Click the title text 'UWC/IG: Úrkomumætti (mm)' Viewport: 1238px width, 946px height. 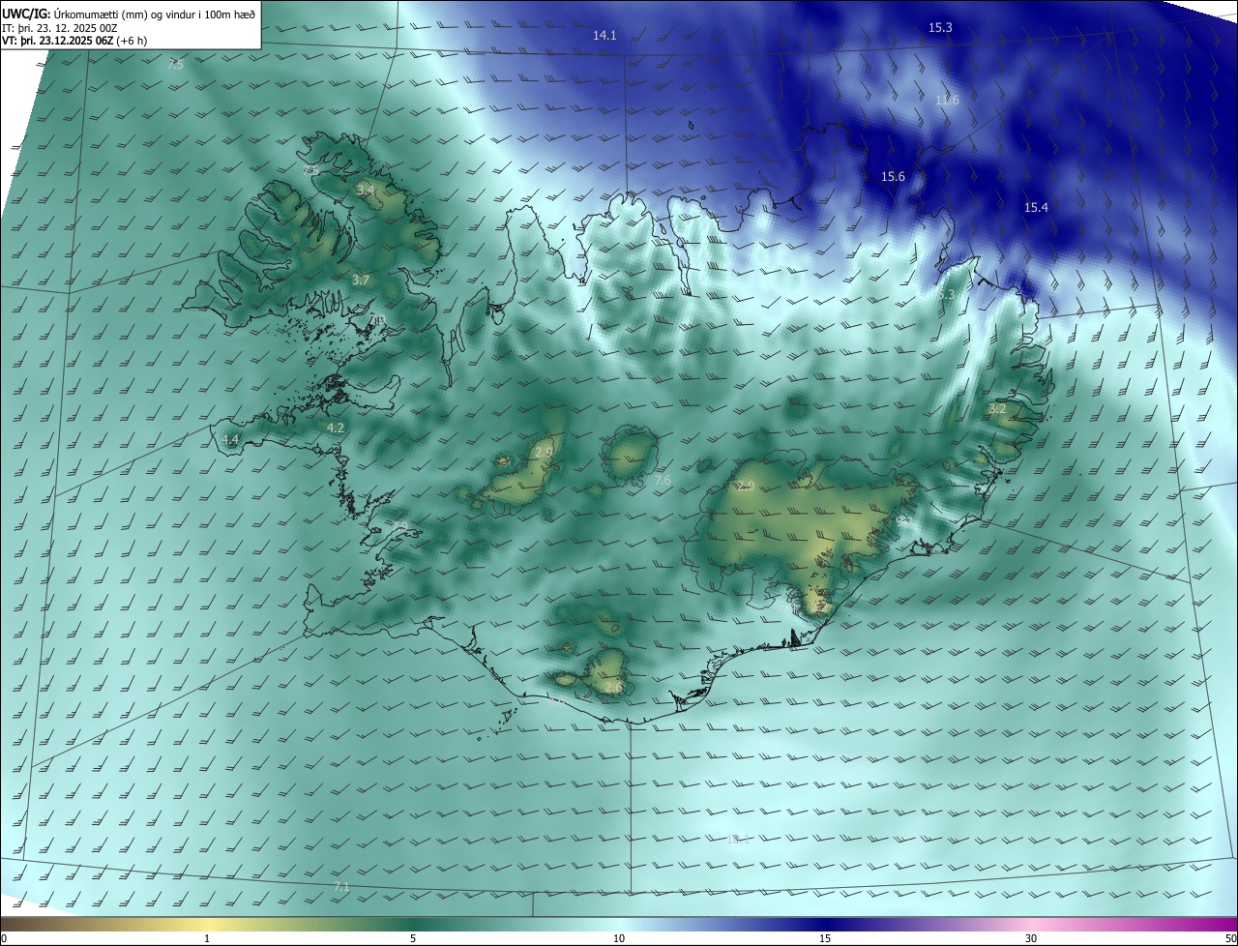[76, 14]
